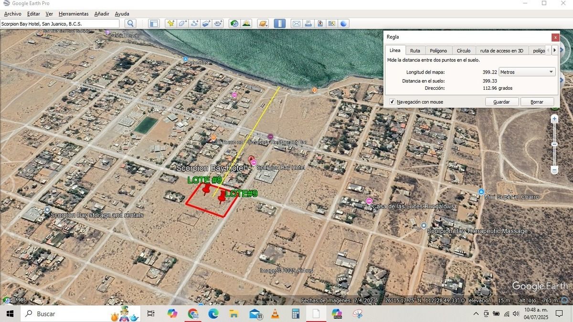Select the add polygon tool
573x322 pixels.
[x=182, y=23]
